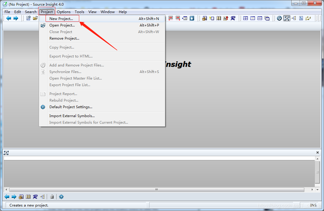The image size is (324, 211).
Task: Choose Open Project... menu entry
Action: pos(102,25)
